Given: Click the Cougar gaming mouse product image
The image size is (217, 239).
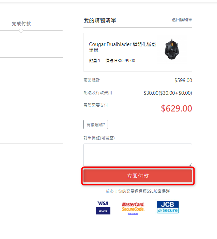Looking at the screenshot, I should [x=172, y=49].
